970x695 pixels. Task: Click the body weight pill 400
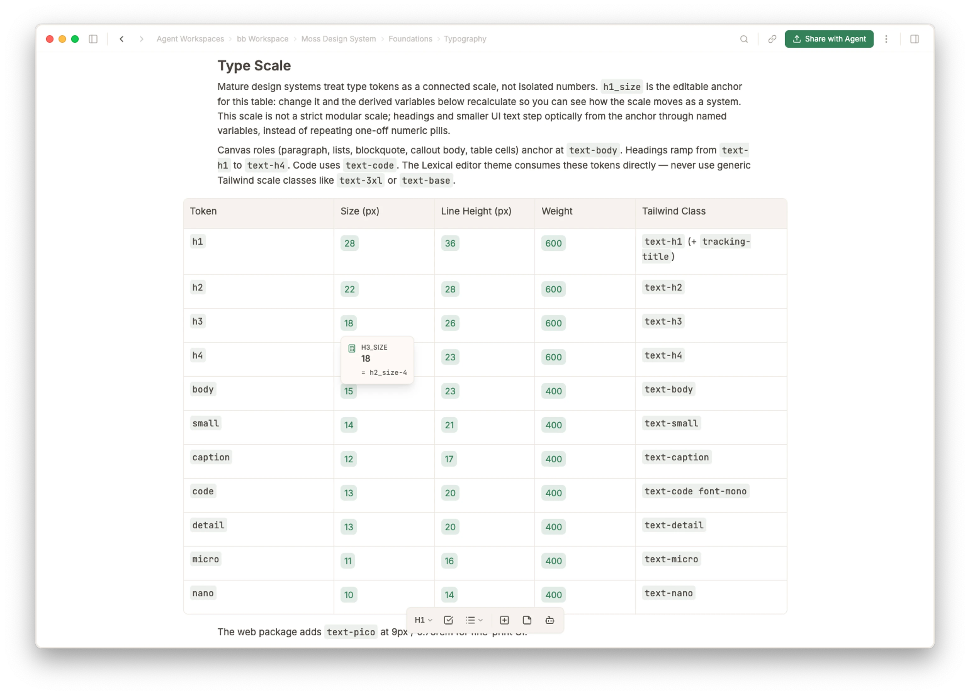pos(553,391)
